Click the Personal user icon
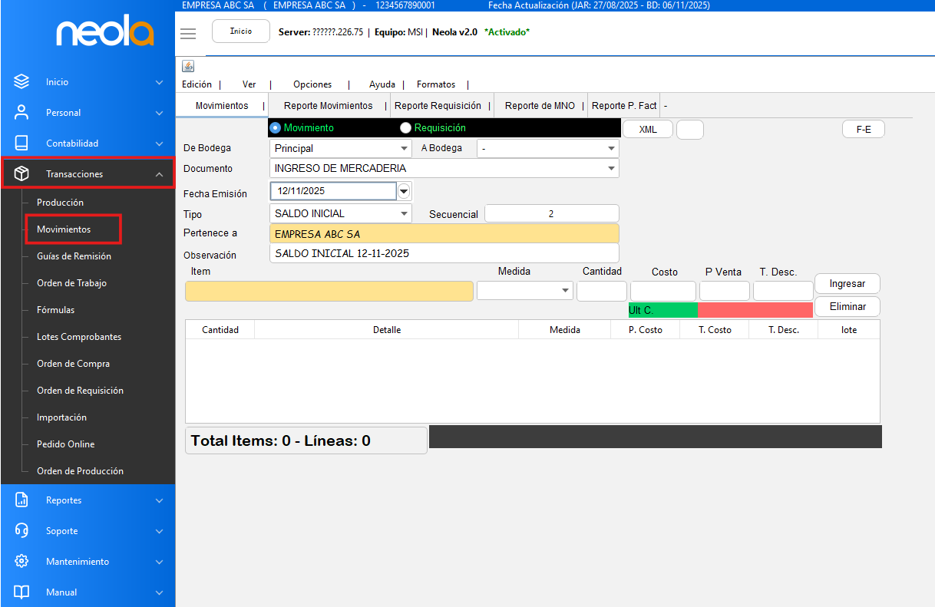The image size is (935, 607). coord(21,113)
